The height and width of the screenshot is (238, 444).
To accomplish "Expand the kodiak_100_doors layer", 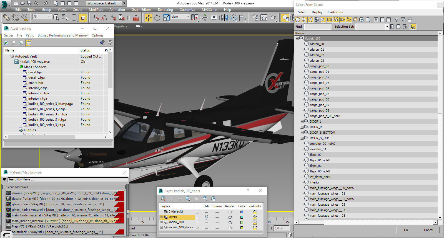I will 161,227.
